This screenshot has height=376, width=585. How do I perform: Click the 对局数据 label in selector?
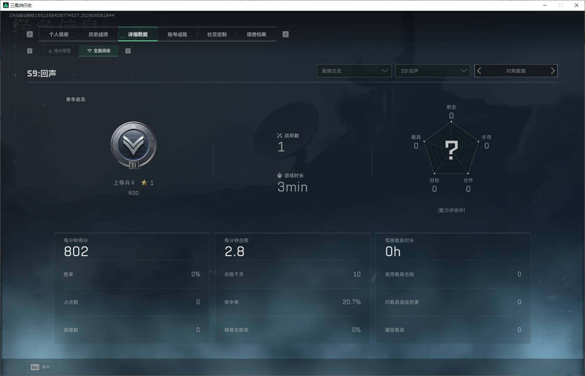[x=516, y=71]
